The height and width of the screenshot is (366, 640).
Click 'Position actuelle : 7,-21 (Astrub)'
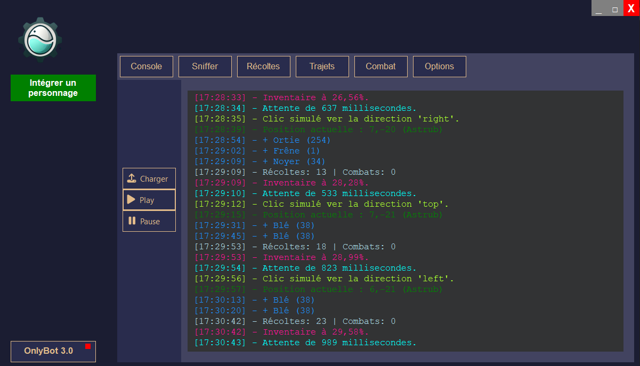point(319,215)
